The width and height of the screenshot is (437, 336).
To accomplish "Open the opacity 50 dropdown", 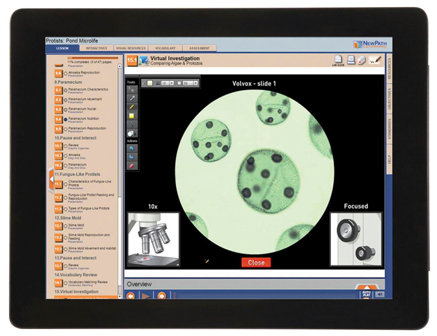I will point(195,83).
